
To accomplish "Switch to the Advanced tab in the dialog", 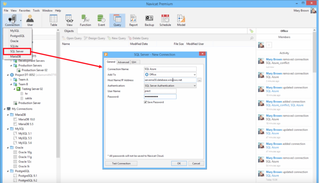I will (123, 62).
